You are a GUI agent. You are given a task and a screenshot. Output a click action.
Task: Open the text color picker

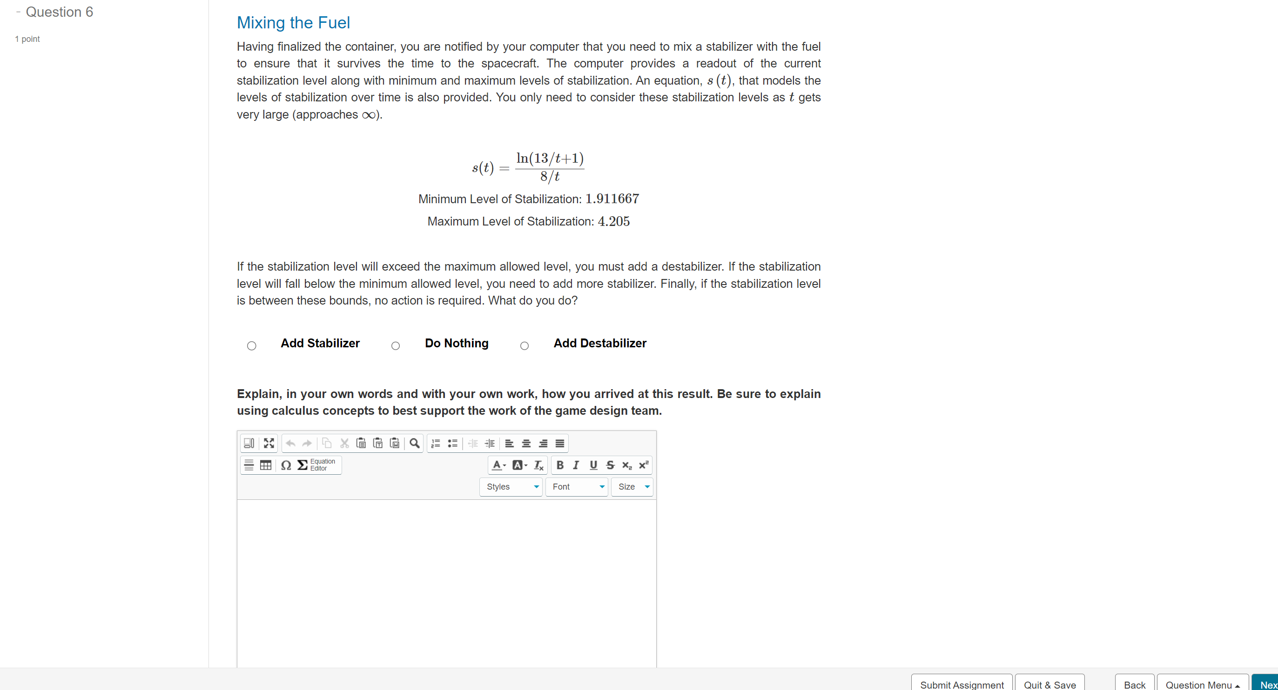498,465
